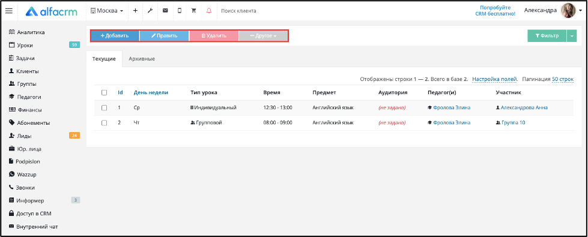Screen dimensions: 588x237
Task: Switch to the Архивные tab
Action: pyautogui.click(x=142, y=59)
